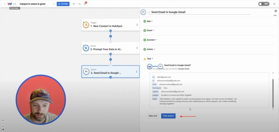Viewport: 279px width, 132px height.
Task: Click pencil icon beside panel title
Action: (149, 12)
